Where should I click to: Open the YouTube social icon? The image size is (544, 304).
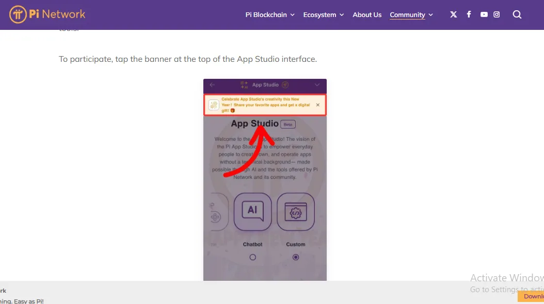[x=484, y=14]
